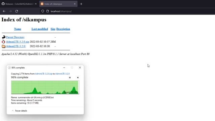Minimize the 98% complete copy dialog

point(64,68)
